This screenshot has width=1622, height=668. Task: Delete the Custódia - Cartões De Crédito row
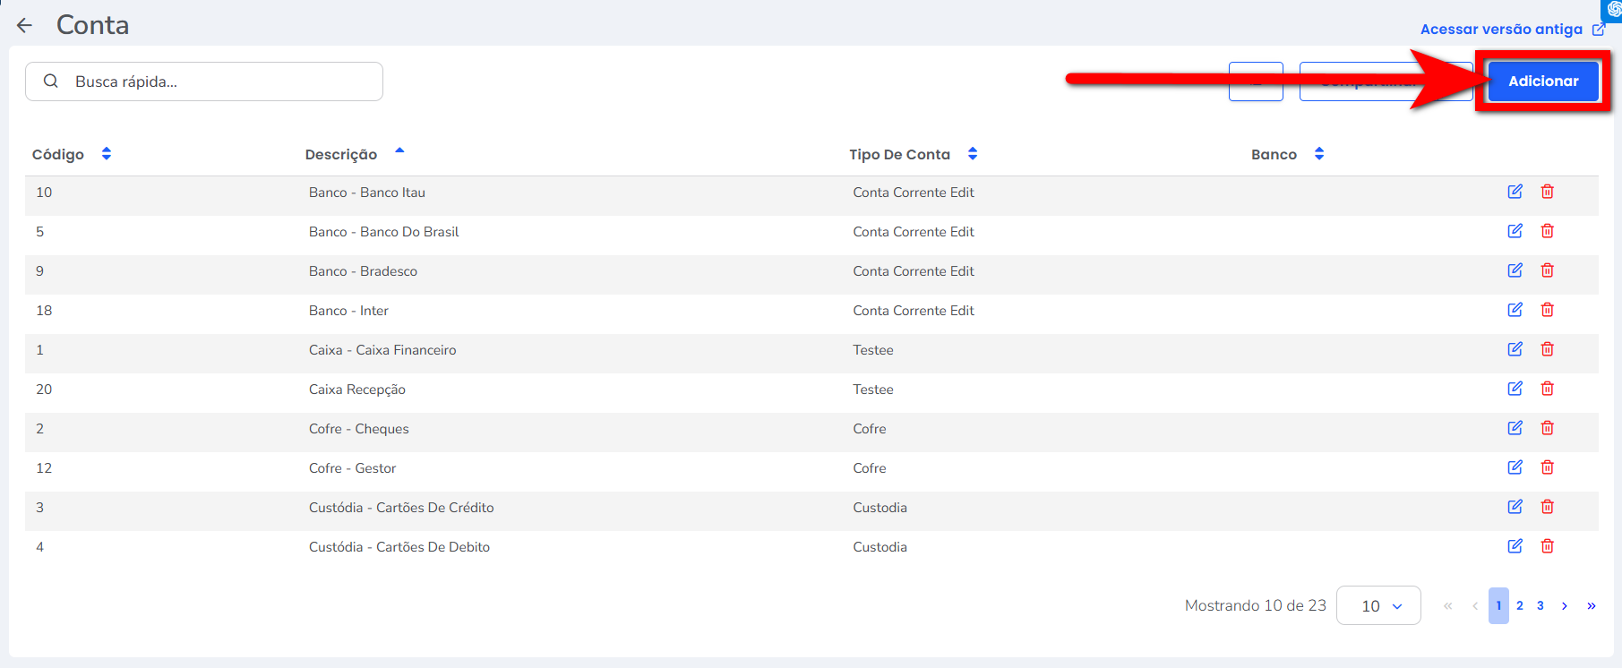click(1547, 507)
